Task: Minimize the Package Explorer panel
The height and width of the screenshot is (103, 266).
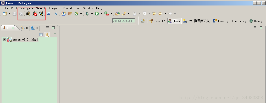Action: (x=47, y=27)
